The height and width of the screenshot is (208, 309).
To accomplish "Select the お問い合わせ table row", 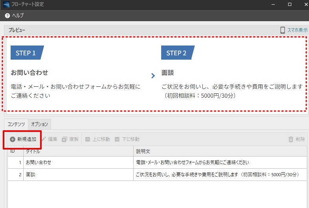I will click(157, 162).
